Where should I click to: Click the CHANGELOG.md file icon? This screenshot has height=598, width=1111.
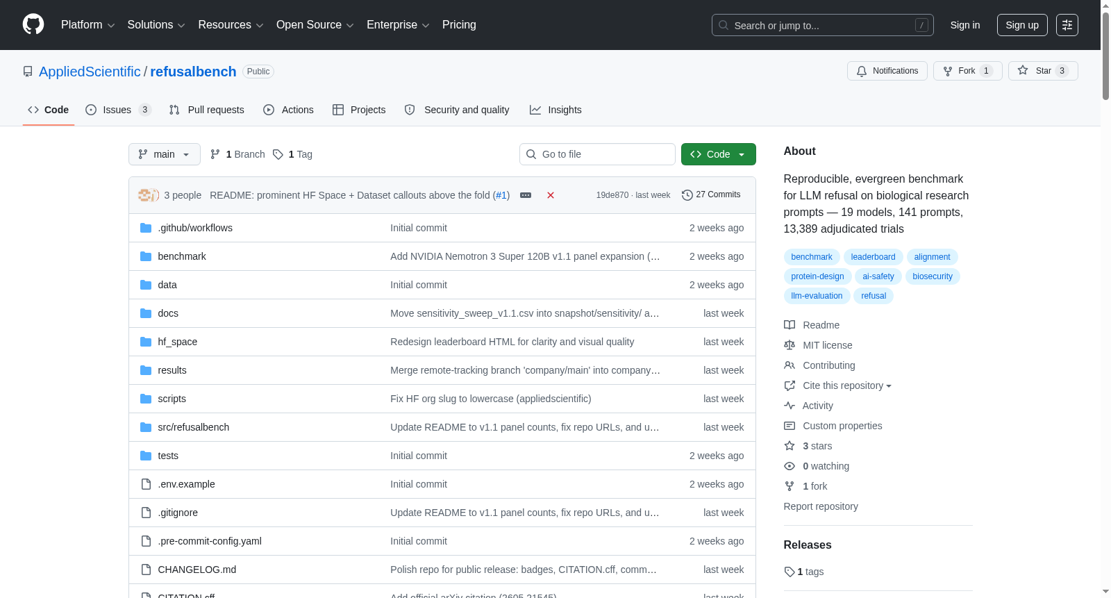click(146, 570)
